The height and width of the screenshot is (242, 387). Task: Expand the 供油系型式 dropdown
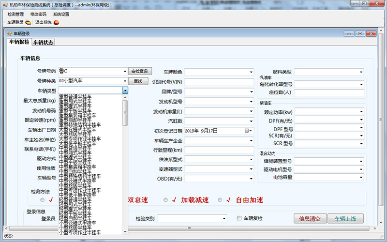pyautogui.click(x=251, y=159)
